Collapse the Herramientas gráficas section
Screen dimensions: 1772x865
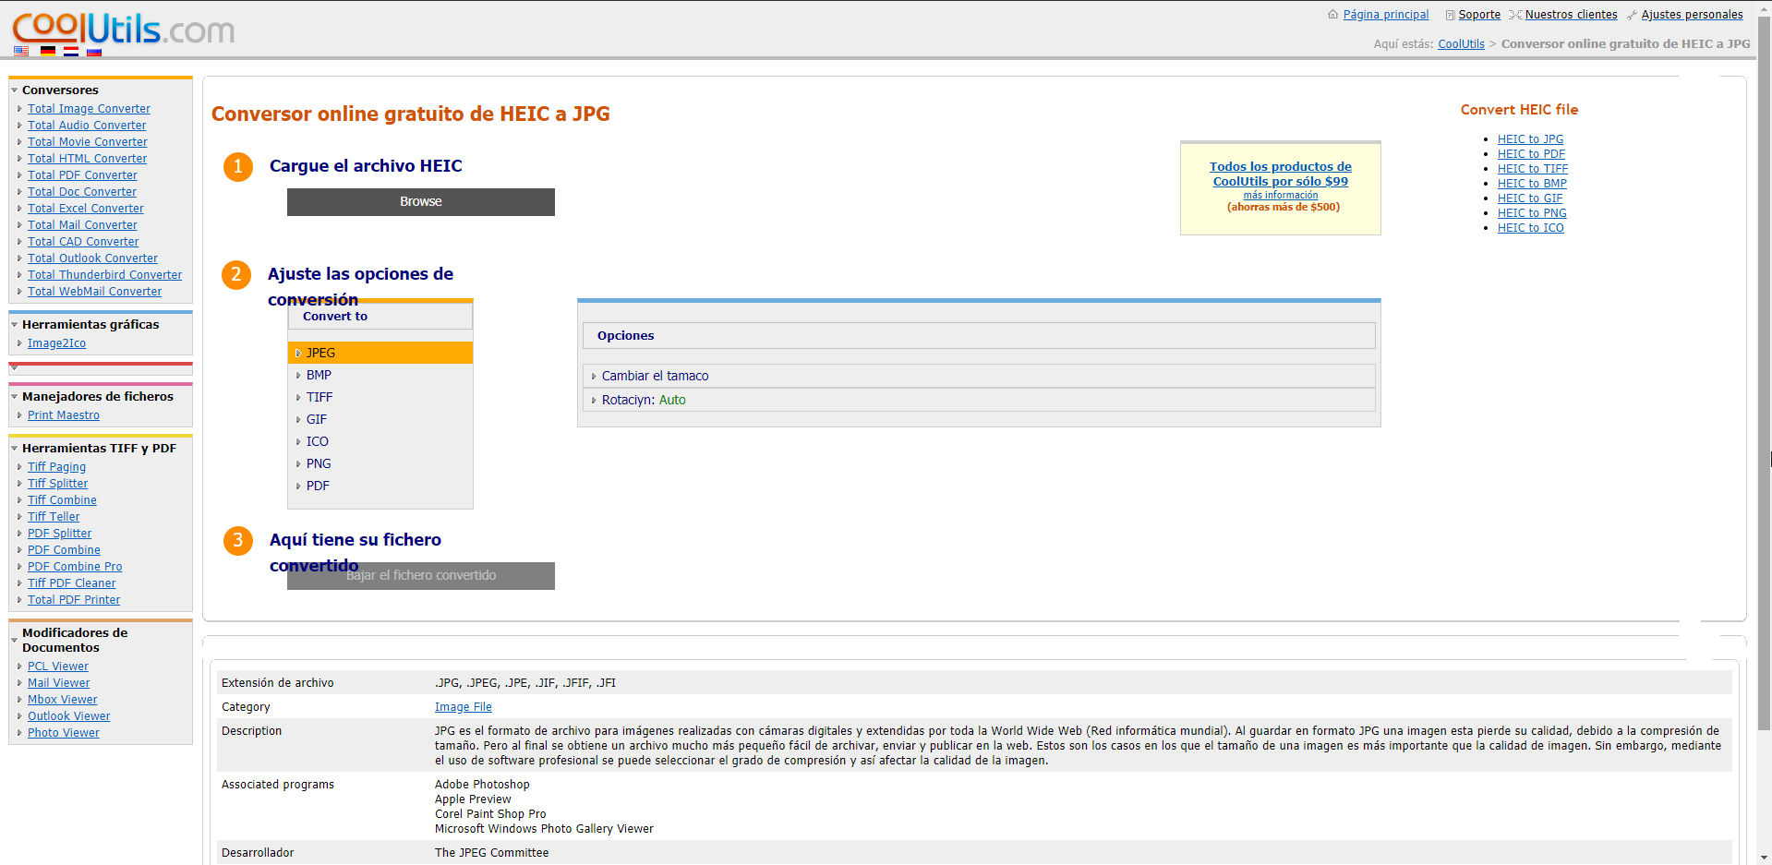[15, 325]
